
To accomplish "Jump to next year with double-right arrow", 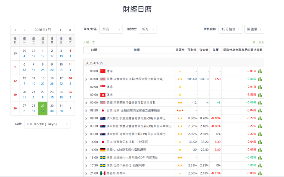I will coord(70,30).
